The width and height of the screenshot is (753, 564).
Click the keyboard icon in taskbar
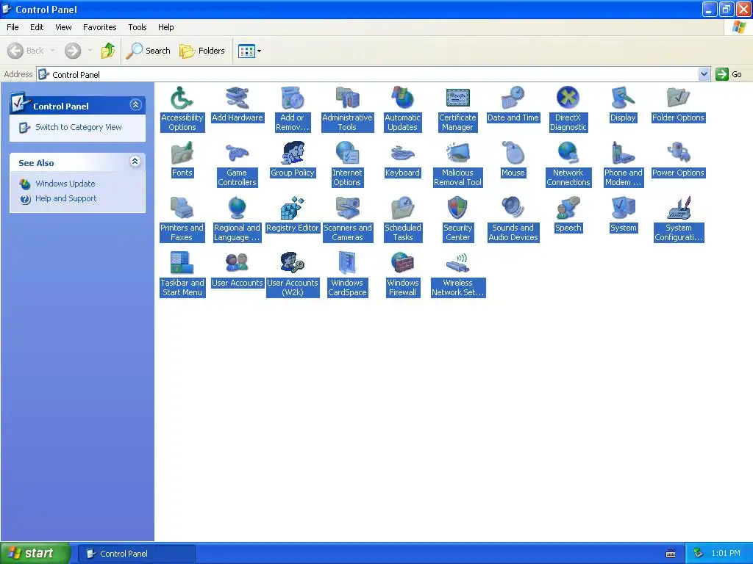(671, 554)
